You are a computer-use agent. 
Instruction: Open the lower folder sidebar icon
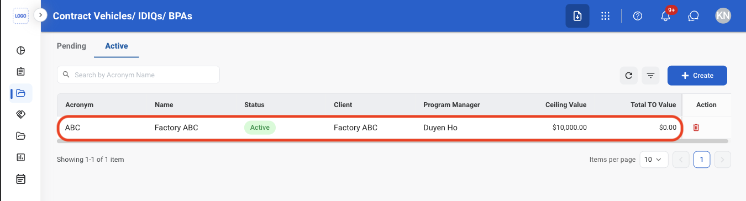(21, 136)
